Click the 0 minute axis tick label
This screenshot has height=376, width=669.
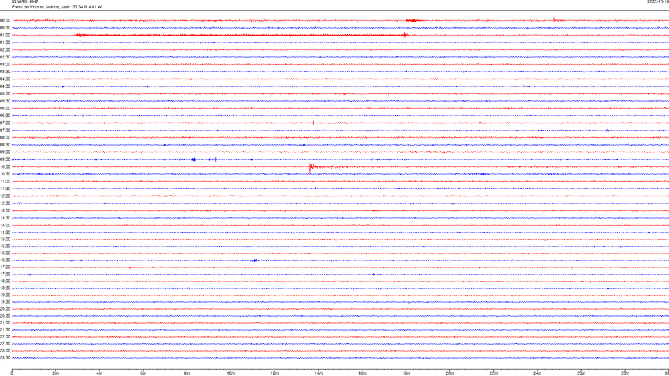tap(12, 373)
